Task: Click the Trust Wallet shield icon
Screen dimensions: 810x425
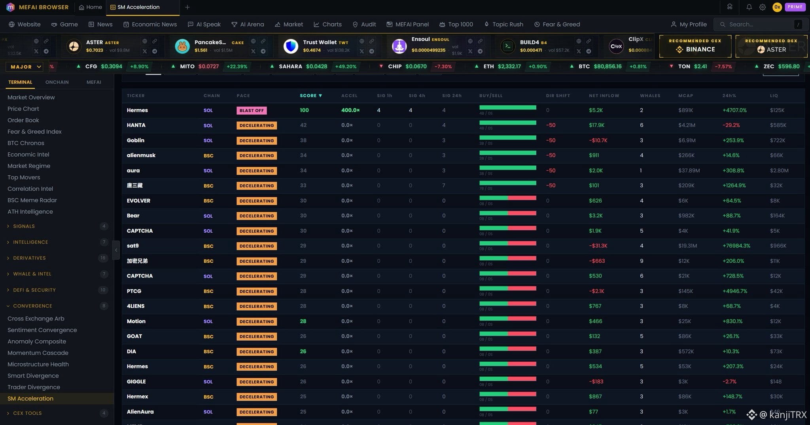Action: (291, 46)
